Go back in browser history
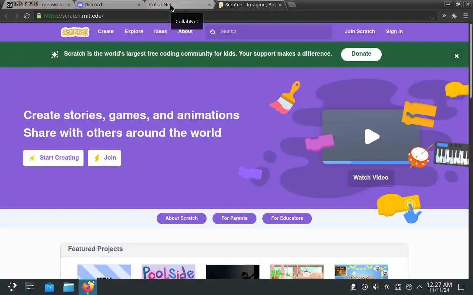 coord(6,16)
